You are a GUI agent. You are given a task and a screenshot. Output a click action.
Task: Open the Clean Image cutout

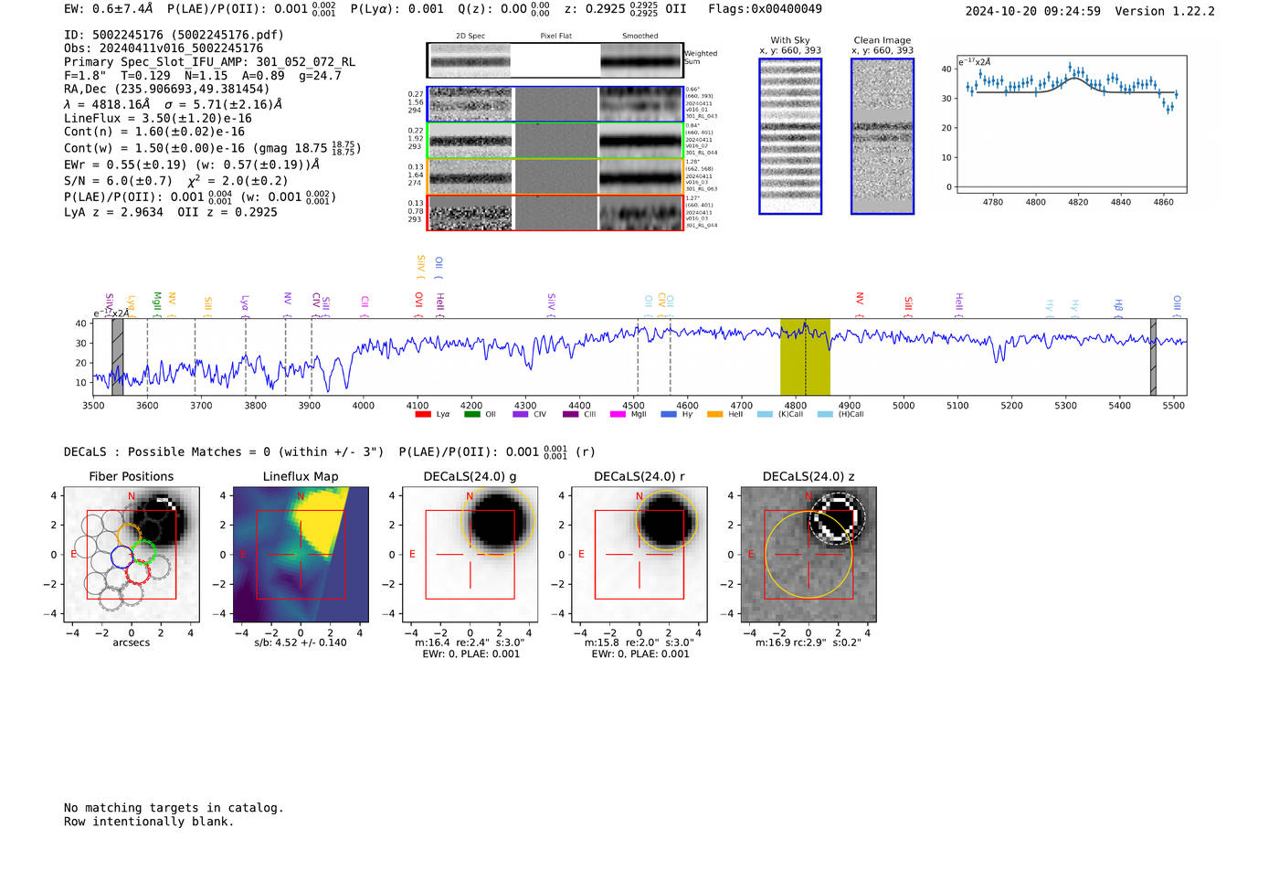coord(883,136)
